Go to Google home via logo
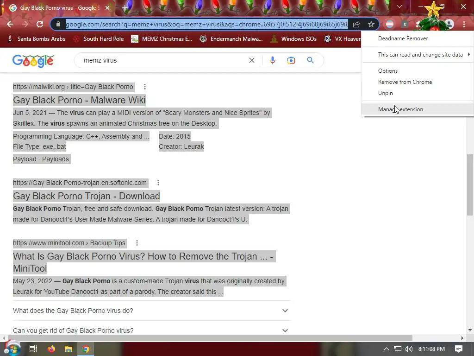Image resolution: width=474 pixels, height=356 pixels. [x=33, y=61]
